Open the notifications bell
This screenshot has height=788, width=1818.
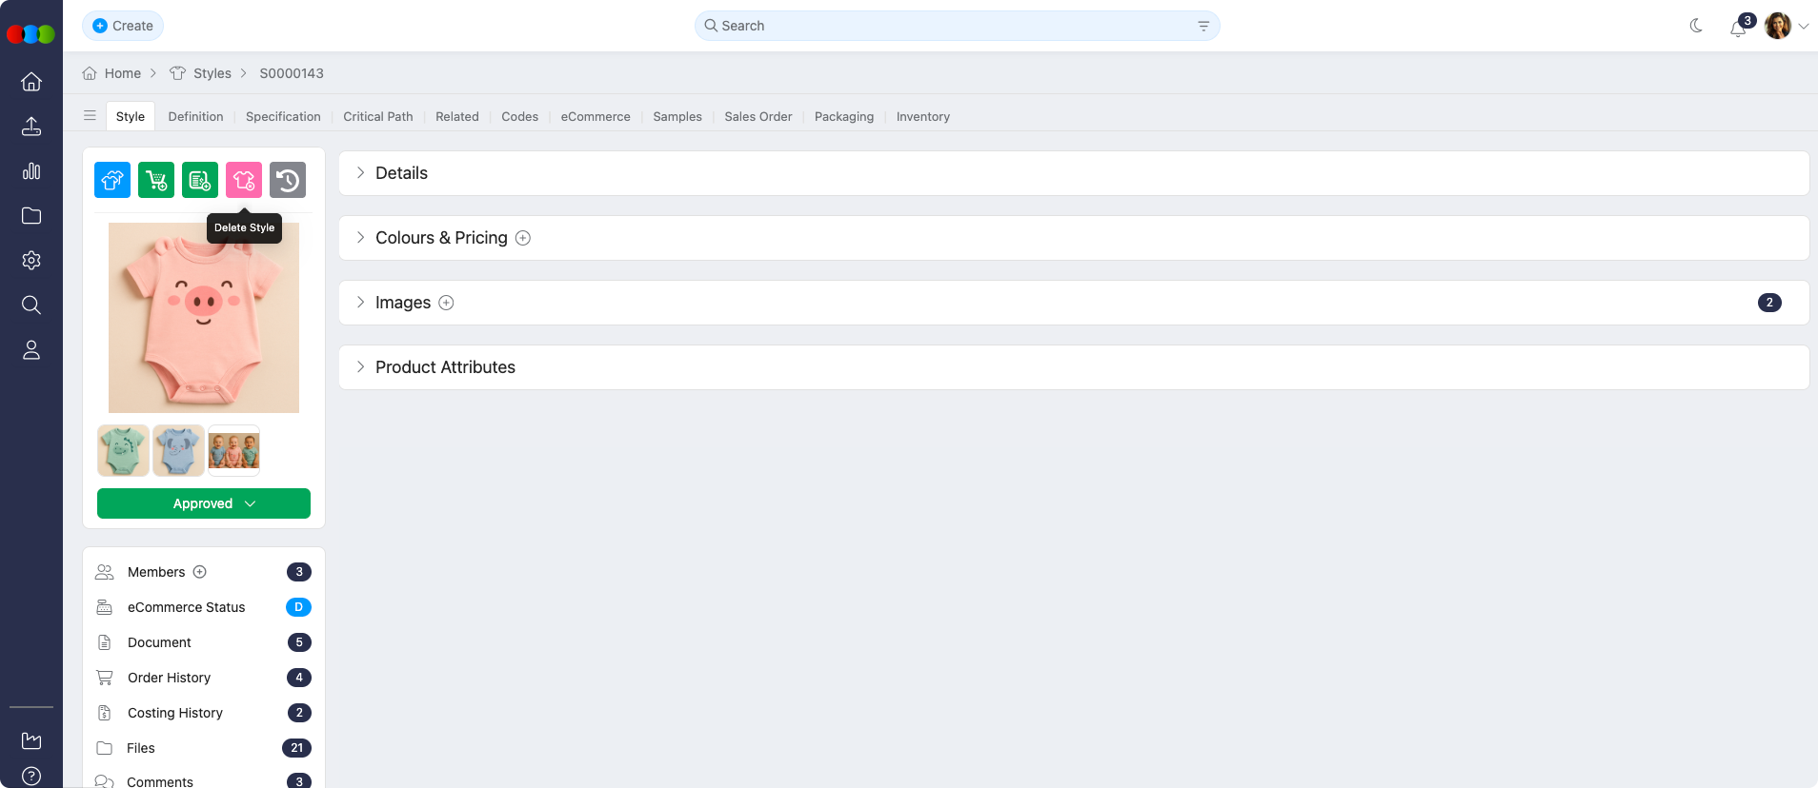coord(1737,28)
